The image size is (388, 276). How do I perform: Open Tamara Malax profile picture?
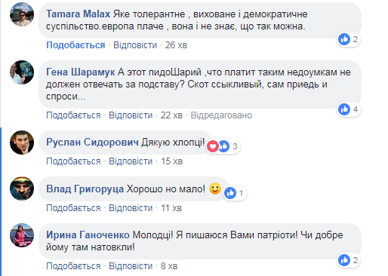click(x=22, y=14)
